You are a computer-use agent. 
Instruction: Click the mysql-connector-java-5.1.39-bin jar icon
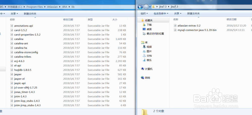175,30
